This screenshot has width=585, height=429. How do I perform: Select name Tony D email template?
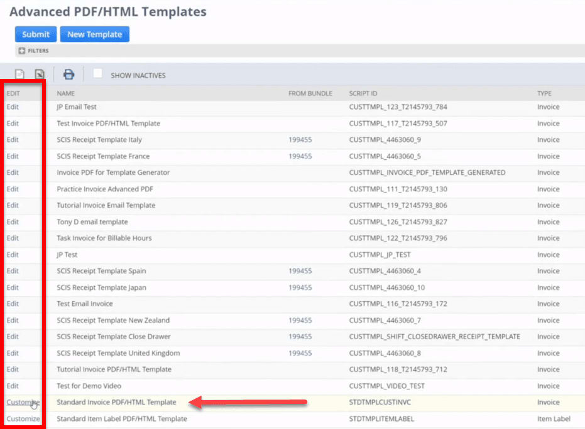tap(92, 221)
